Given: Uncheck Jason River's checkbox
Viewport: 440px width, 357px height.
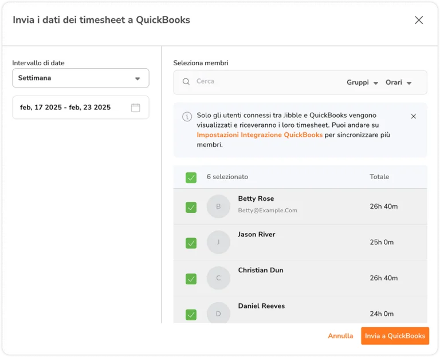Looking at the screenshot, I should (191, 243).
